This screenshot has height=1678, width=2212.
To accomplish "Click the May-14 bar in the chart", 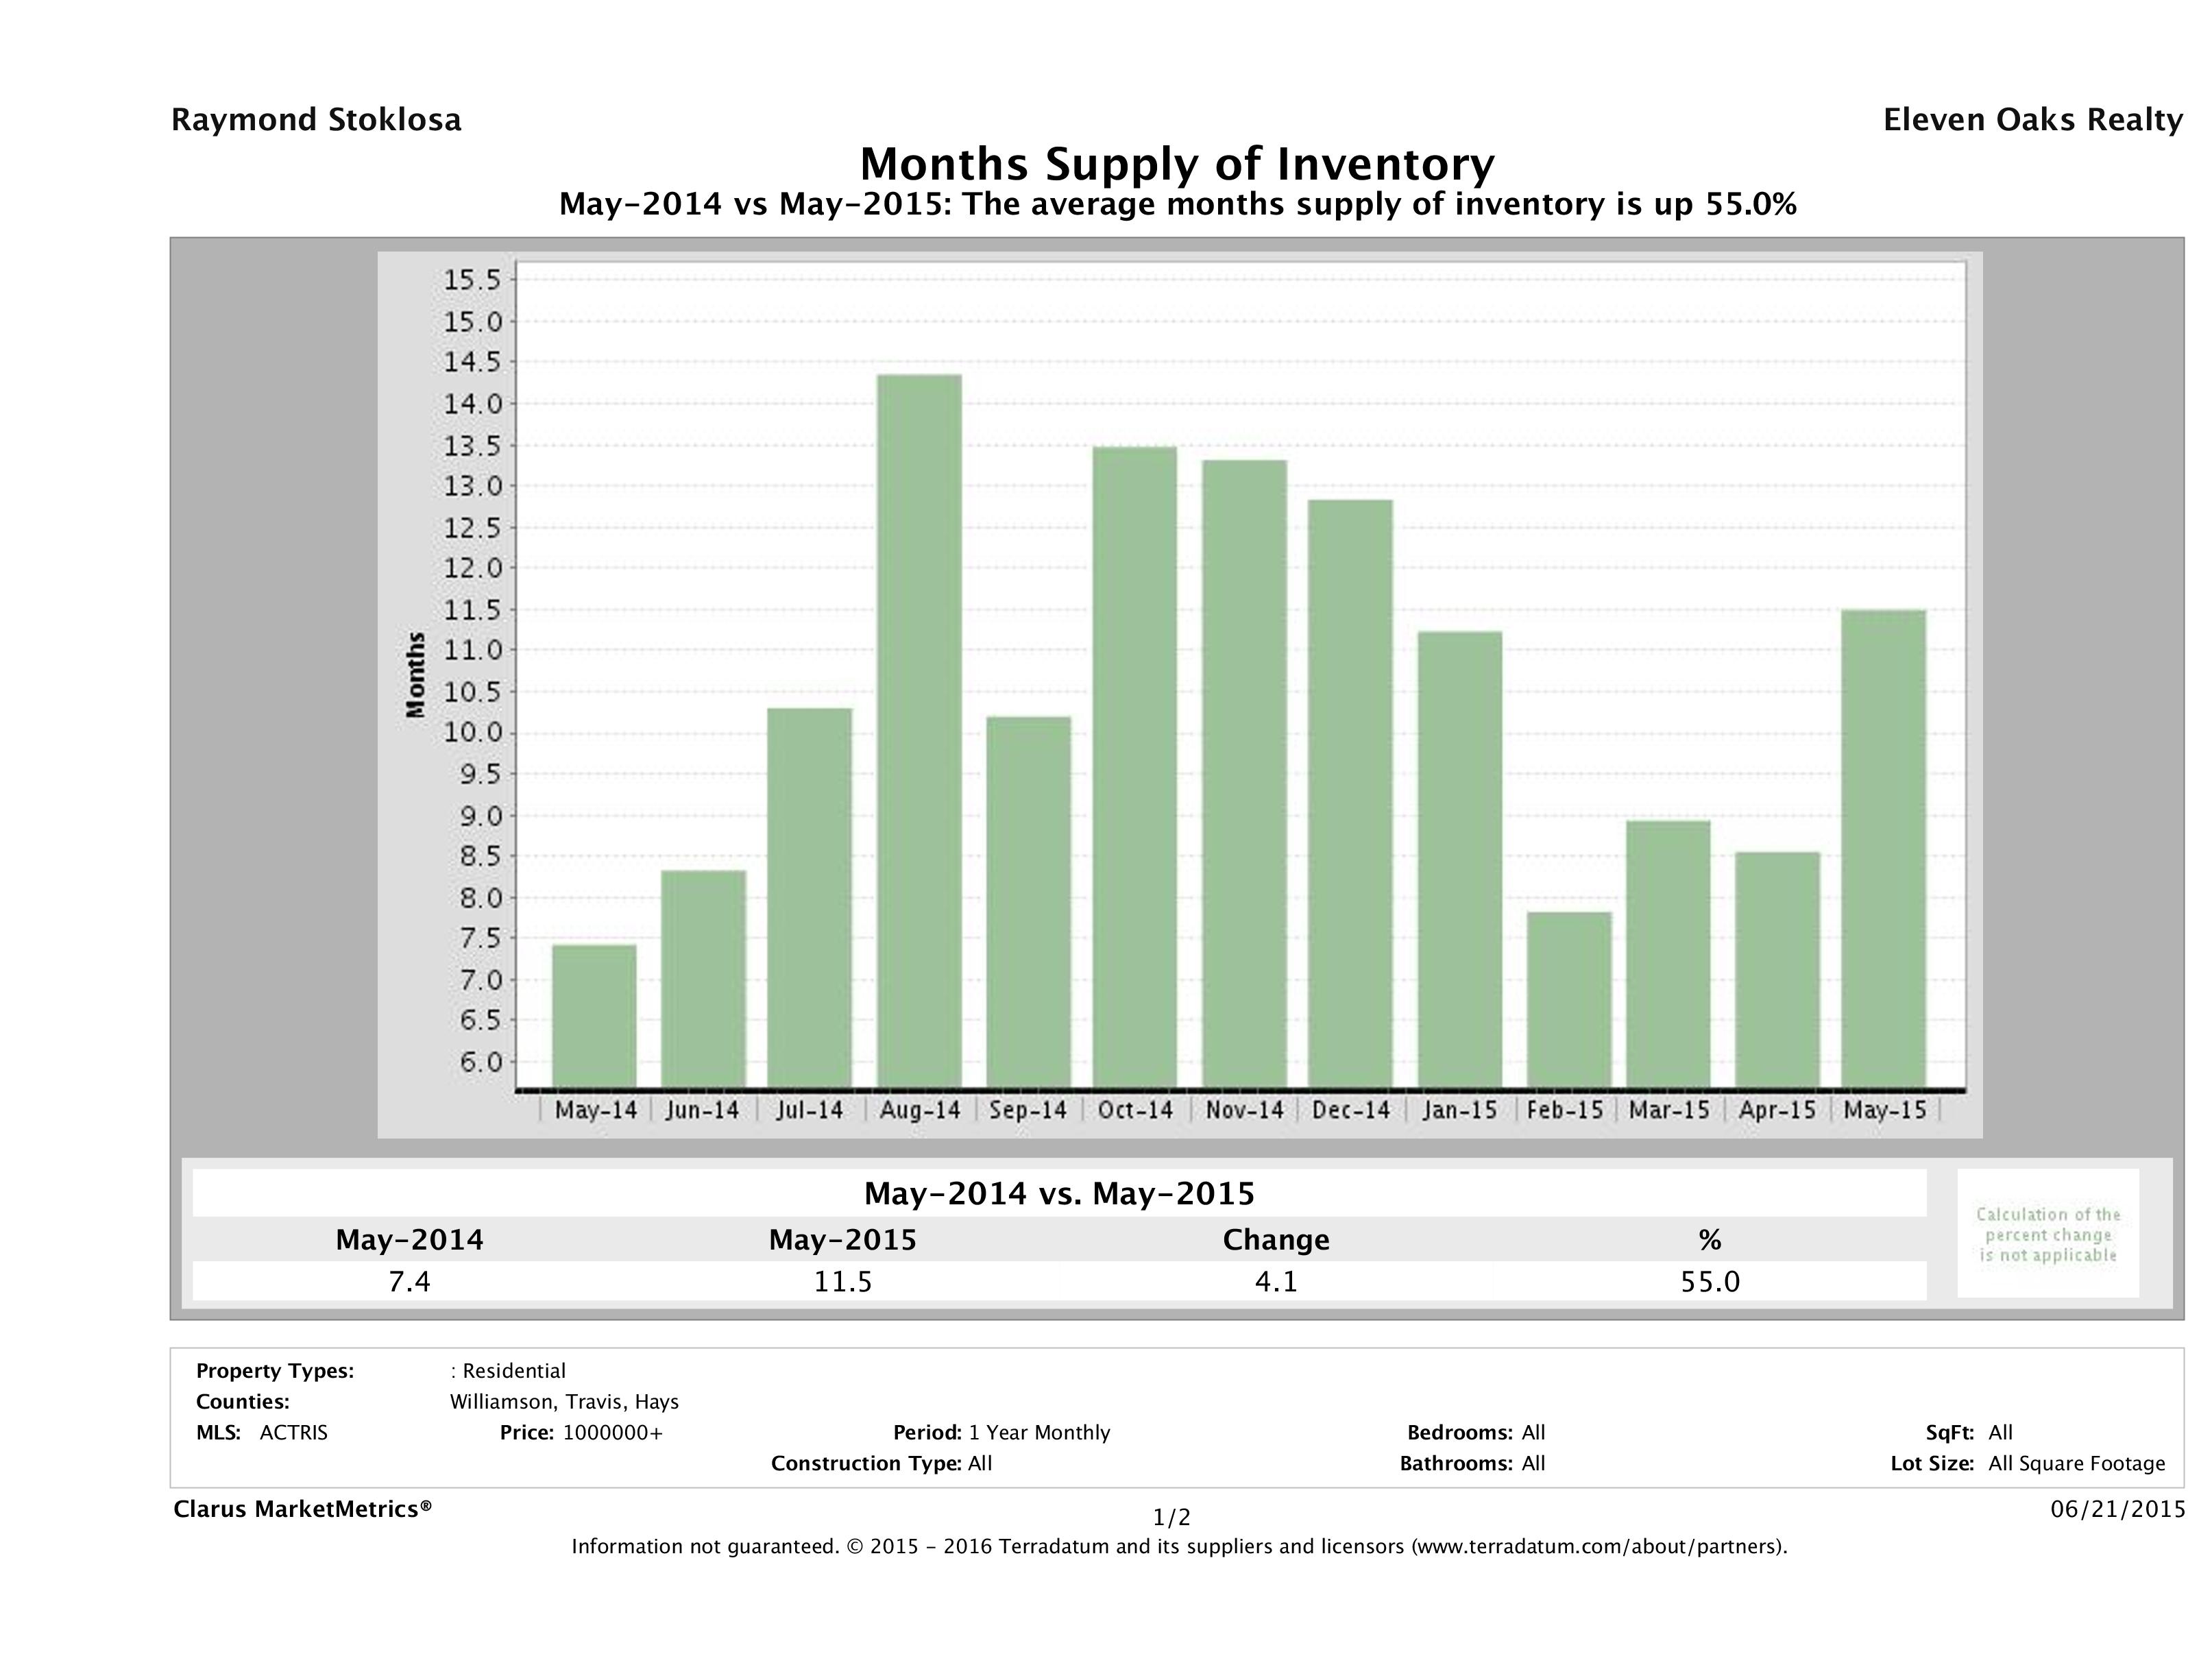I will coord(594,1015).
